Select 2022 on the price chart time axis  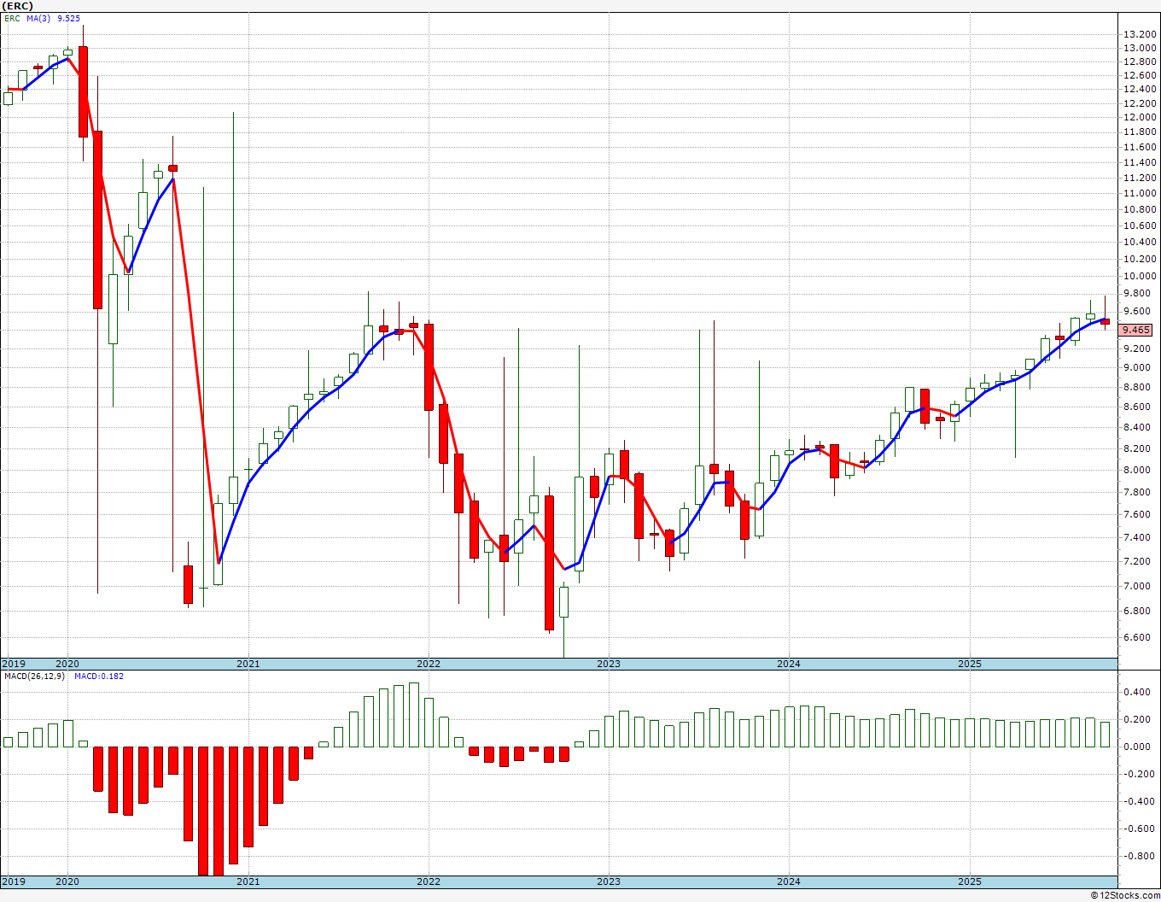point(428,664)
